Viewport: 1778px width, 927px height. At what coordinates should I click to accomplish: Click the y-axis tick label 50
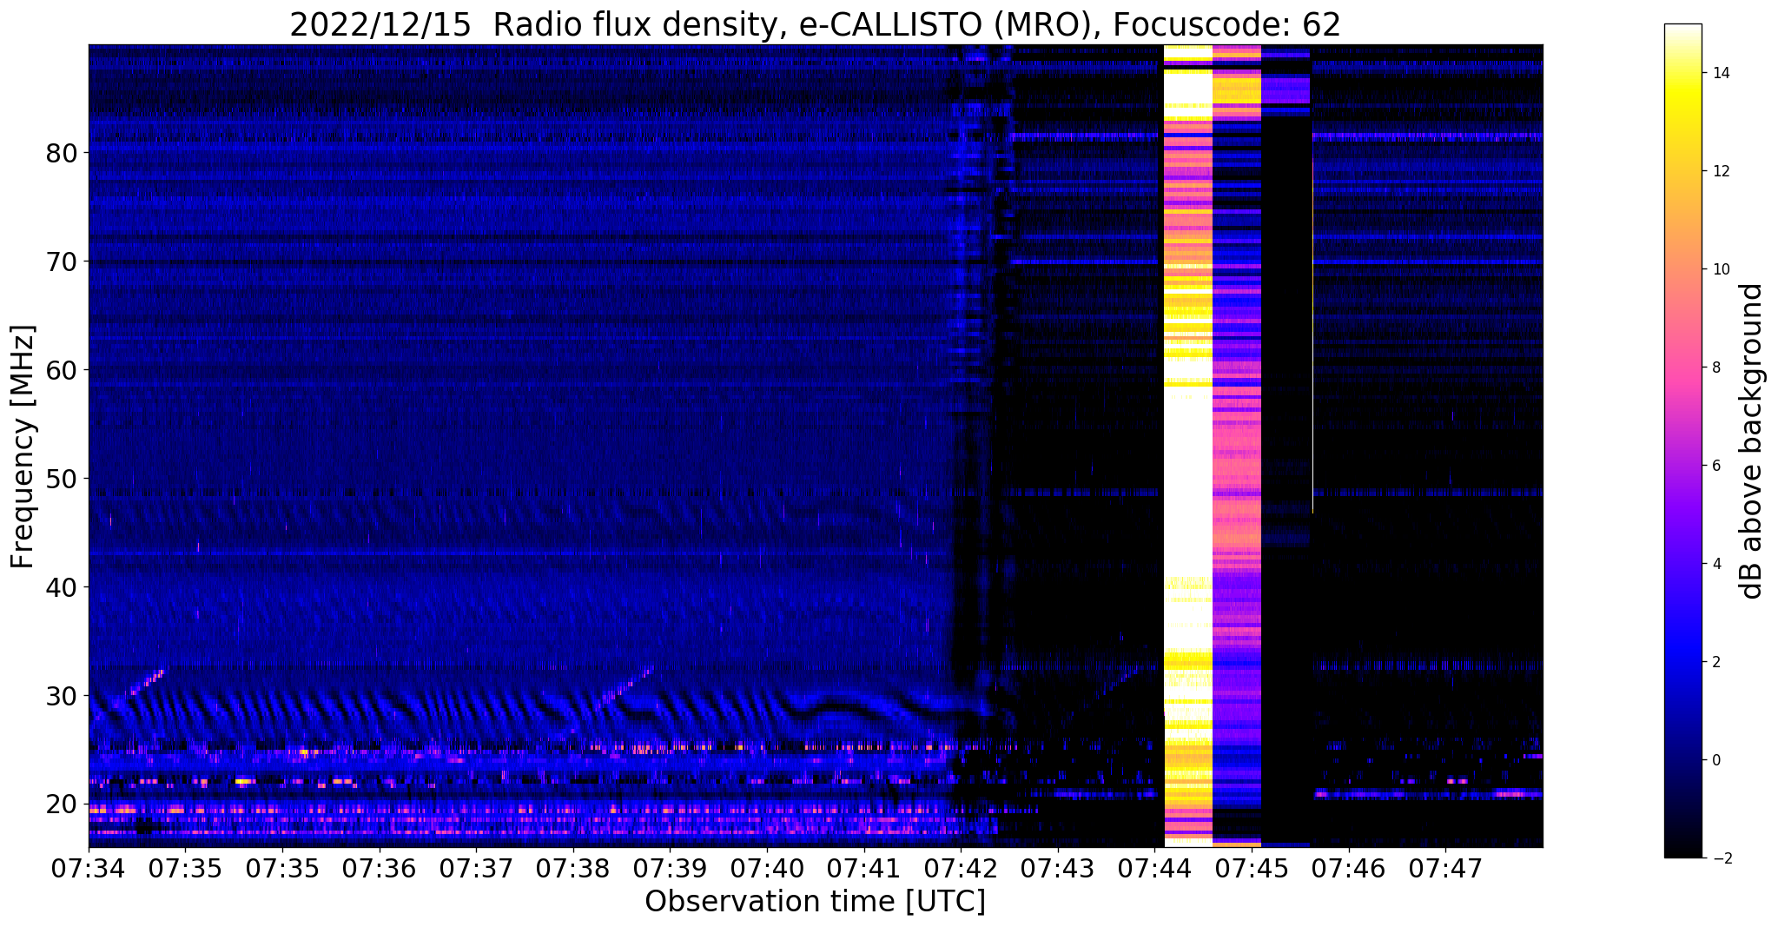[62, 479]
